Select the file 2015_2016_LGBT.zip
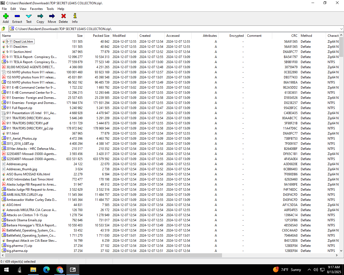 (x=20, y=144)
